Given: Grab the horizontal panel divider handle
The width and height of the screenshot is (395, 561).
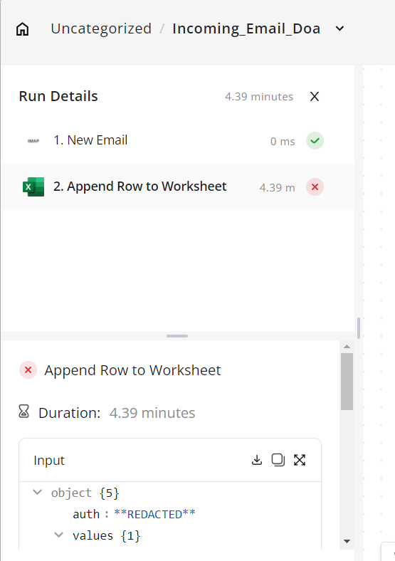Looking at the screenshot, I should click(x=177, y=336).
